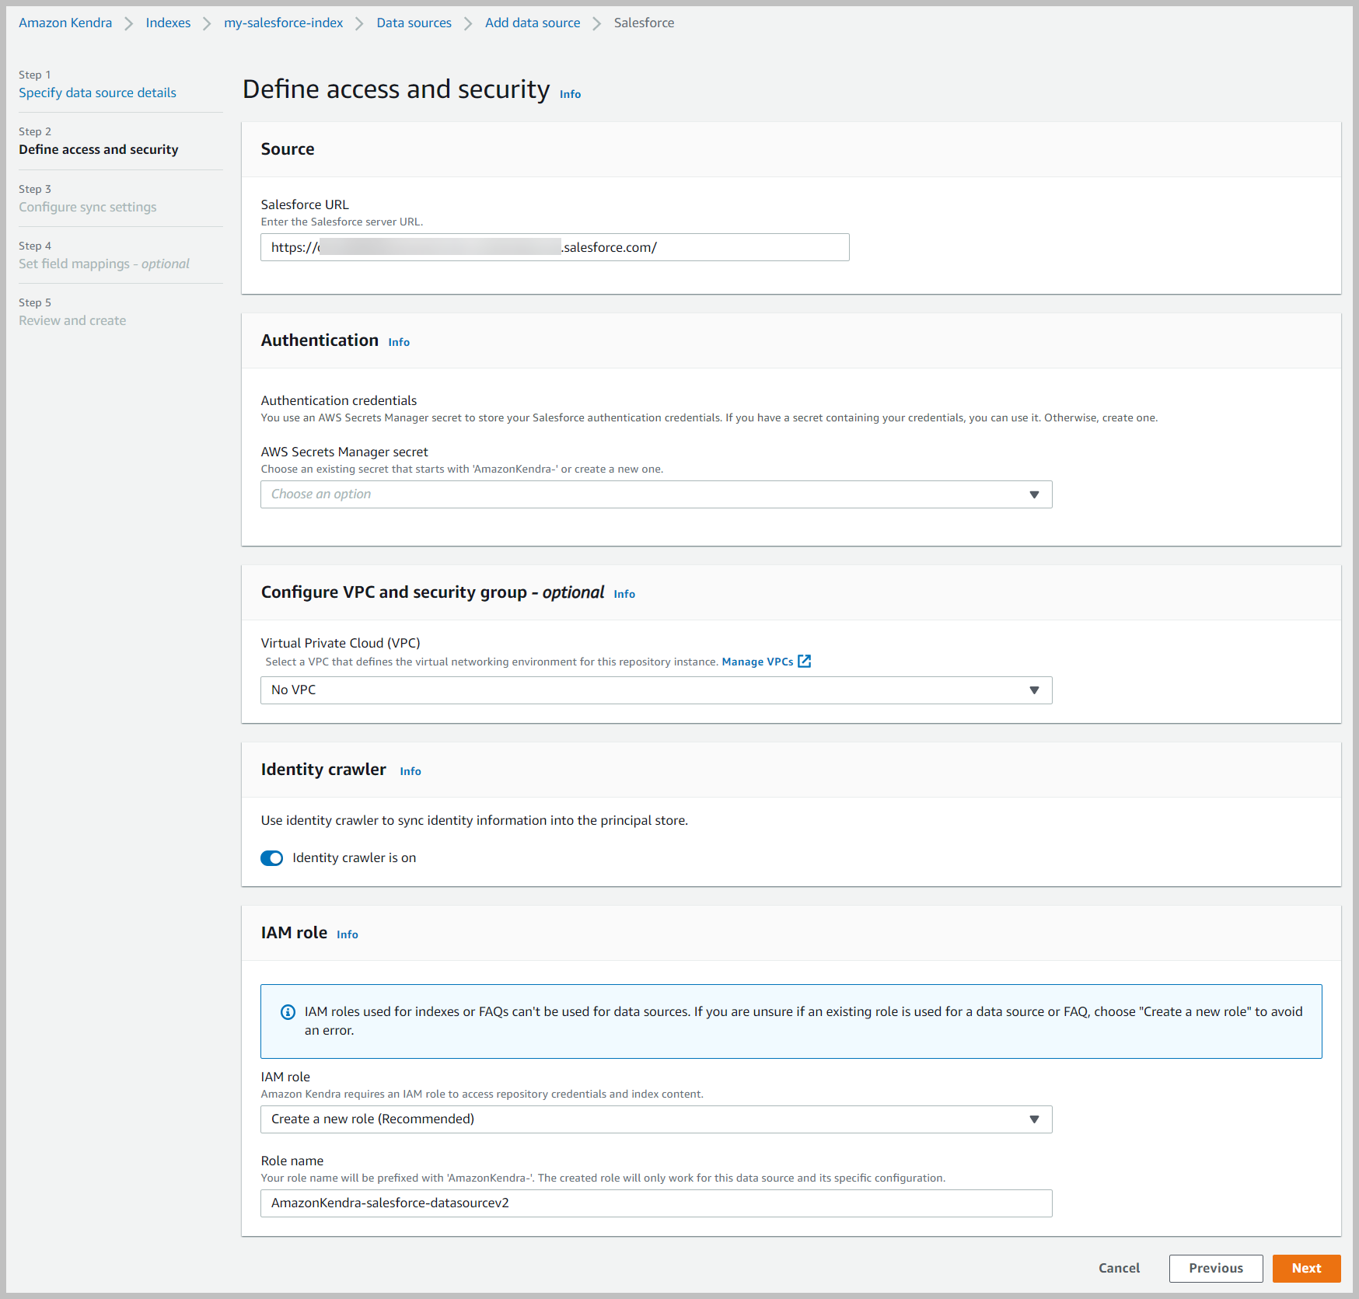Click the info icon in IAM alert box
Image resolution: width=1359 pixels, height=1299 pixels.
pos(288,1012)
